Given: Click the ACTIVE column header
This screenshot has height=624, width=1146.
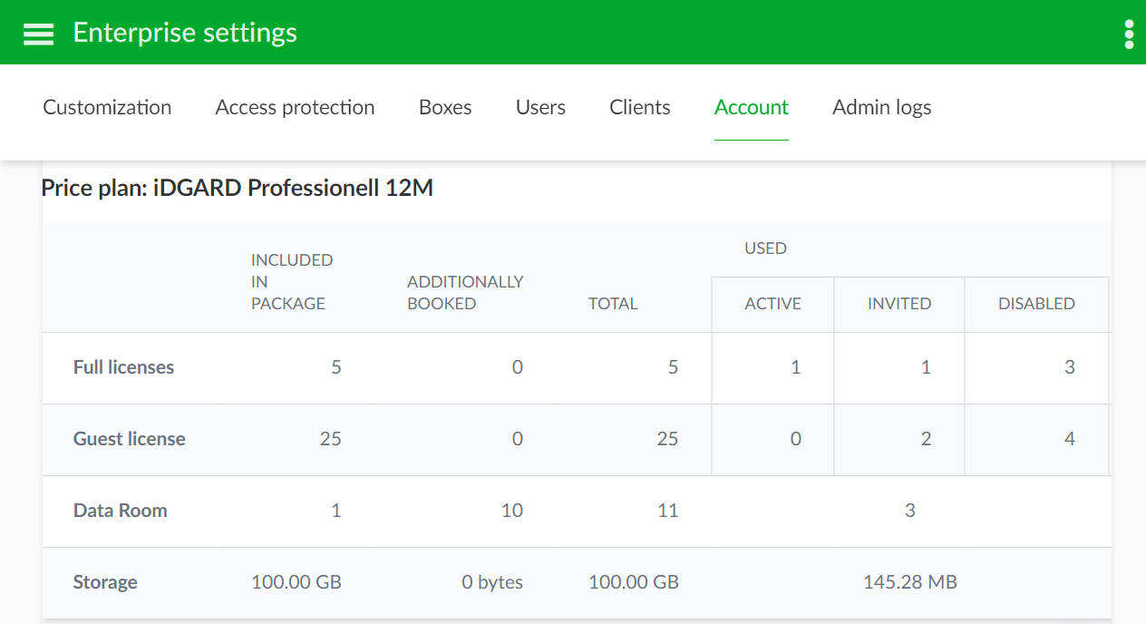Looking at the screenshot, I should (x=773, y=304).
